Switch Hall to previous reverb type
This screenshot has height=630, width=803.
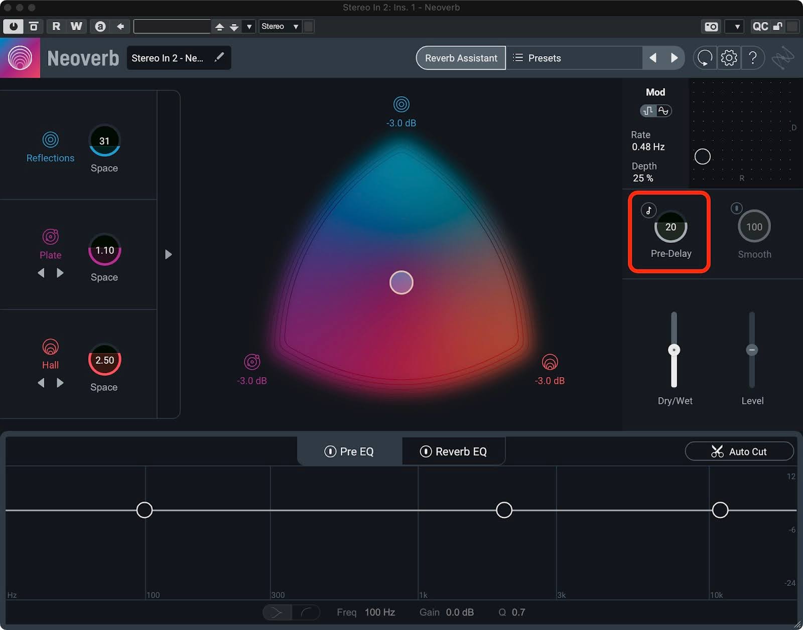click(41, 383)
